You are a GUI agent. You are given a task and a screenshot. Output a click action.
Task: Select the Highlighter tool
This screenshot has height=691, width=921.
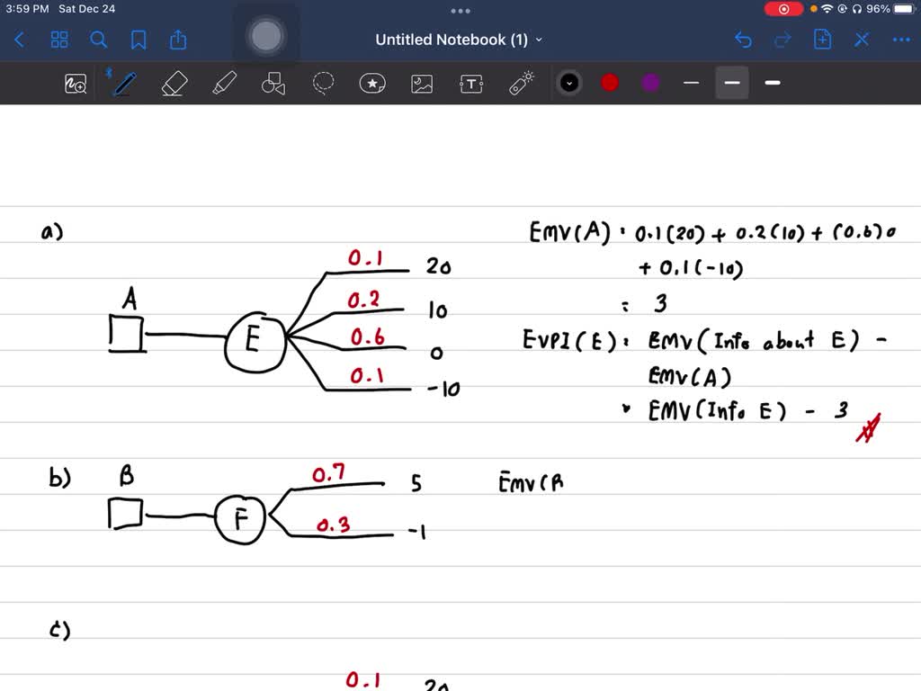[x=223, y=84]
